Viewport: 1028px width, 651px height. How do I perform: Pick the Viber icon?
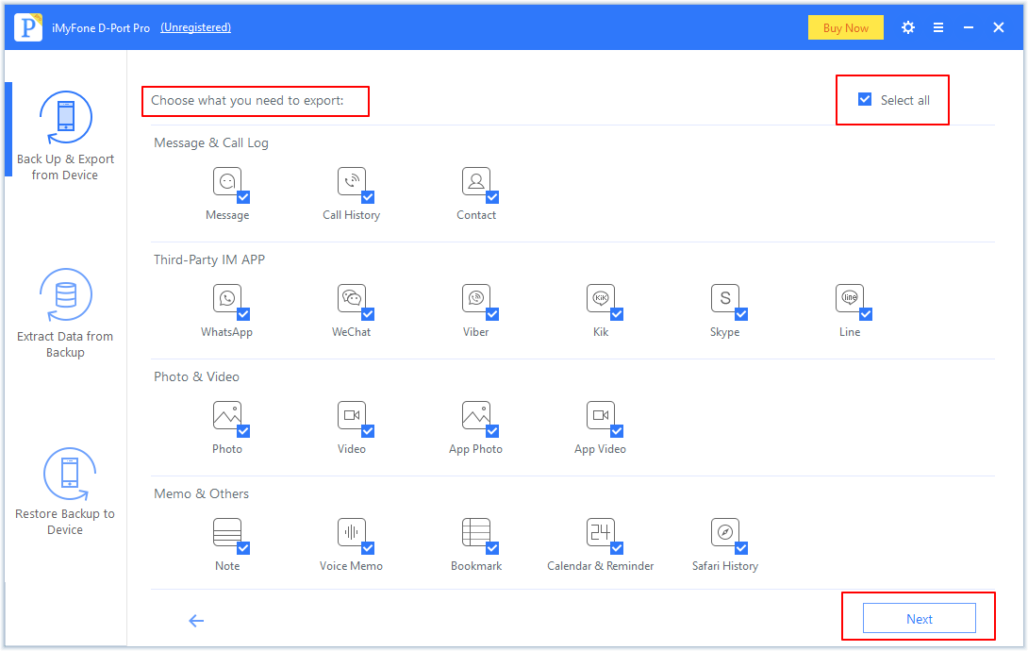click(476, 298)
